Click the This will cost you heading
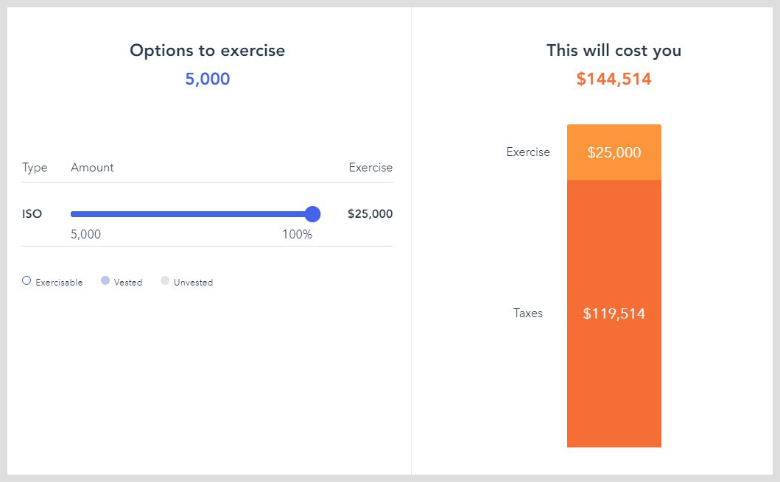 pos(614,50)
